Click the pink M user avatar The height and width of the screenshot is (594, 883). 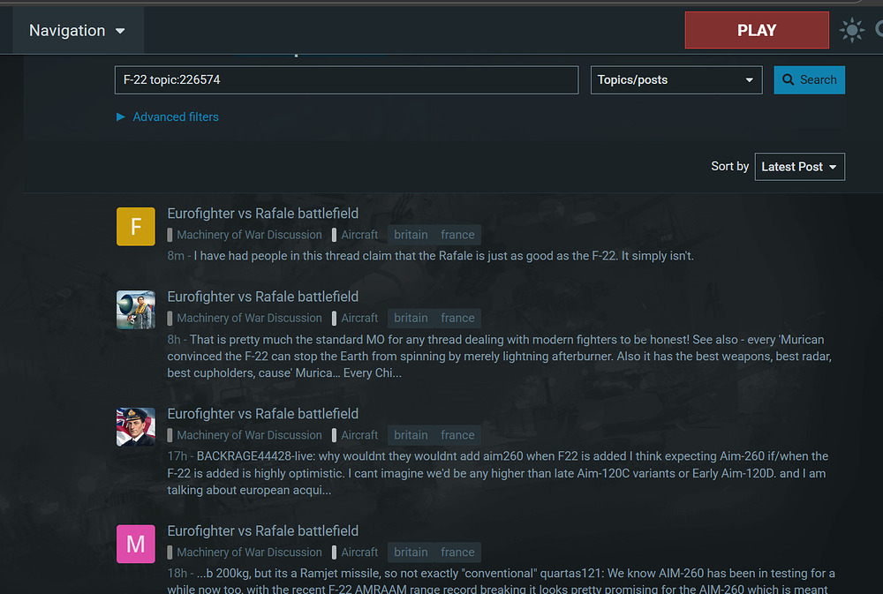click(x=136, y=544)
